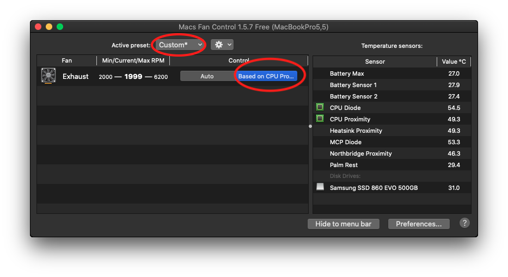Click the Samsung SSD drive icon

[x=320, y=187]
